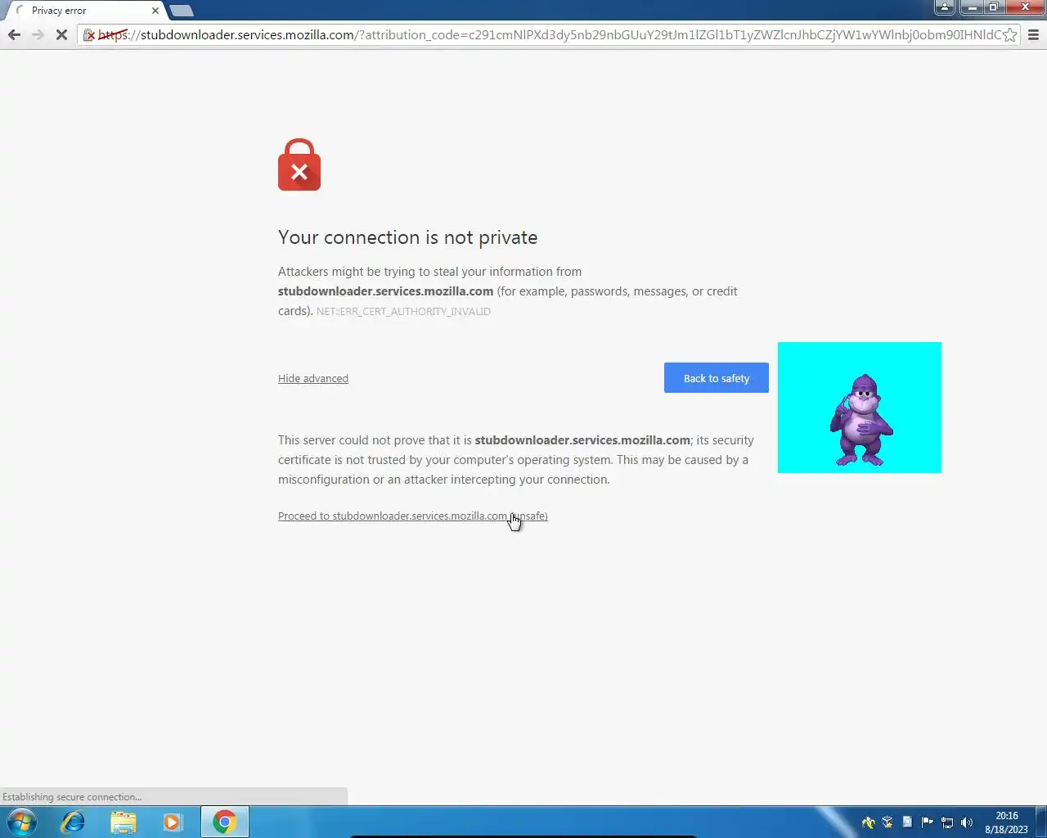The width and height of the screenshot is (1047, 838).
Task: Click the Chrome profile button in title bar
Action: [945, 7]
